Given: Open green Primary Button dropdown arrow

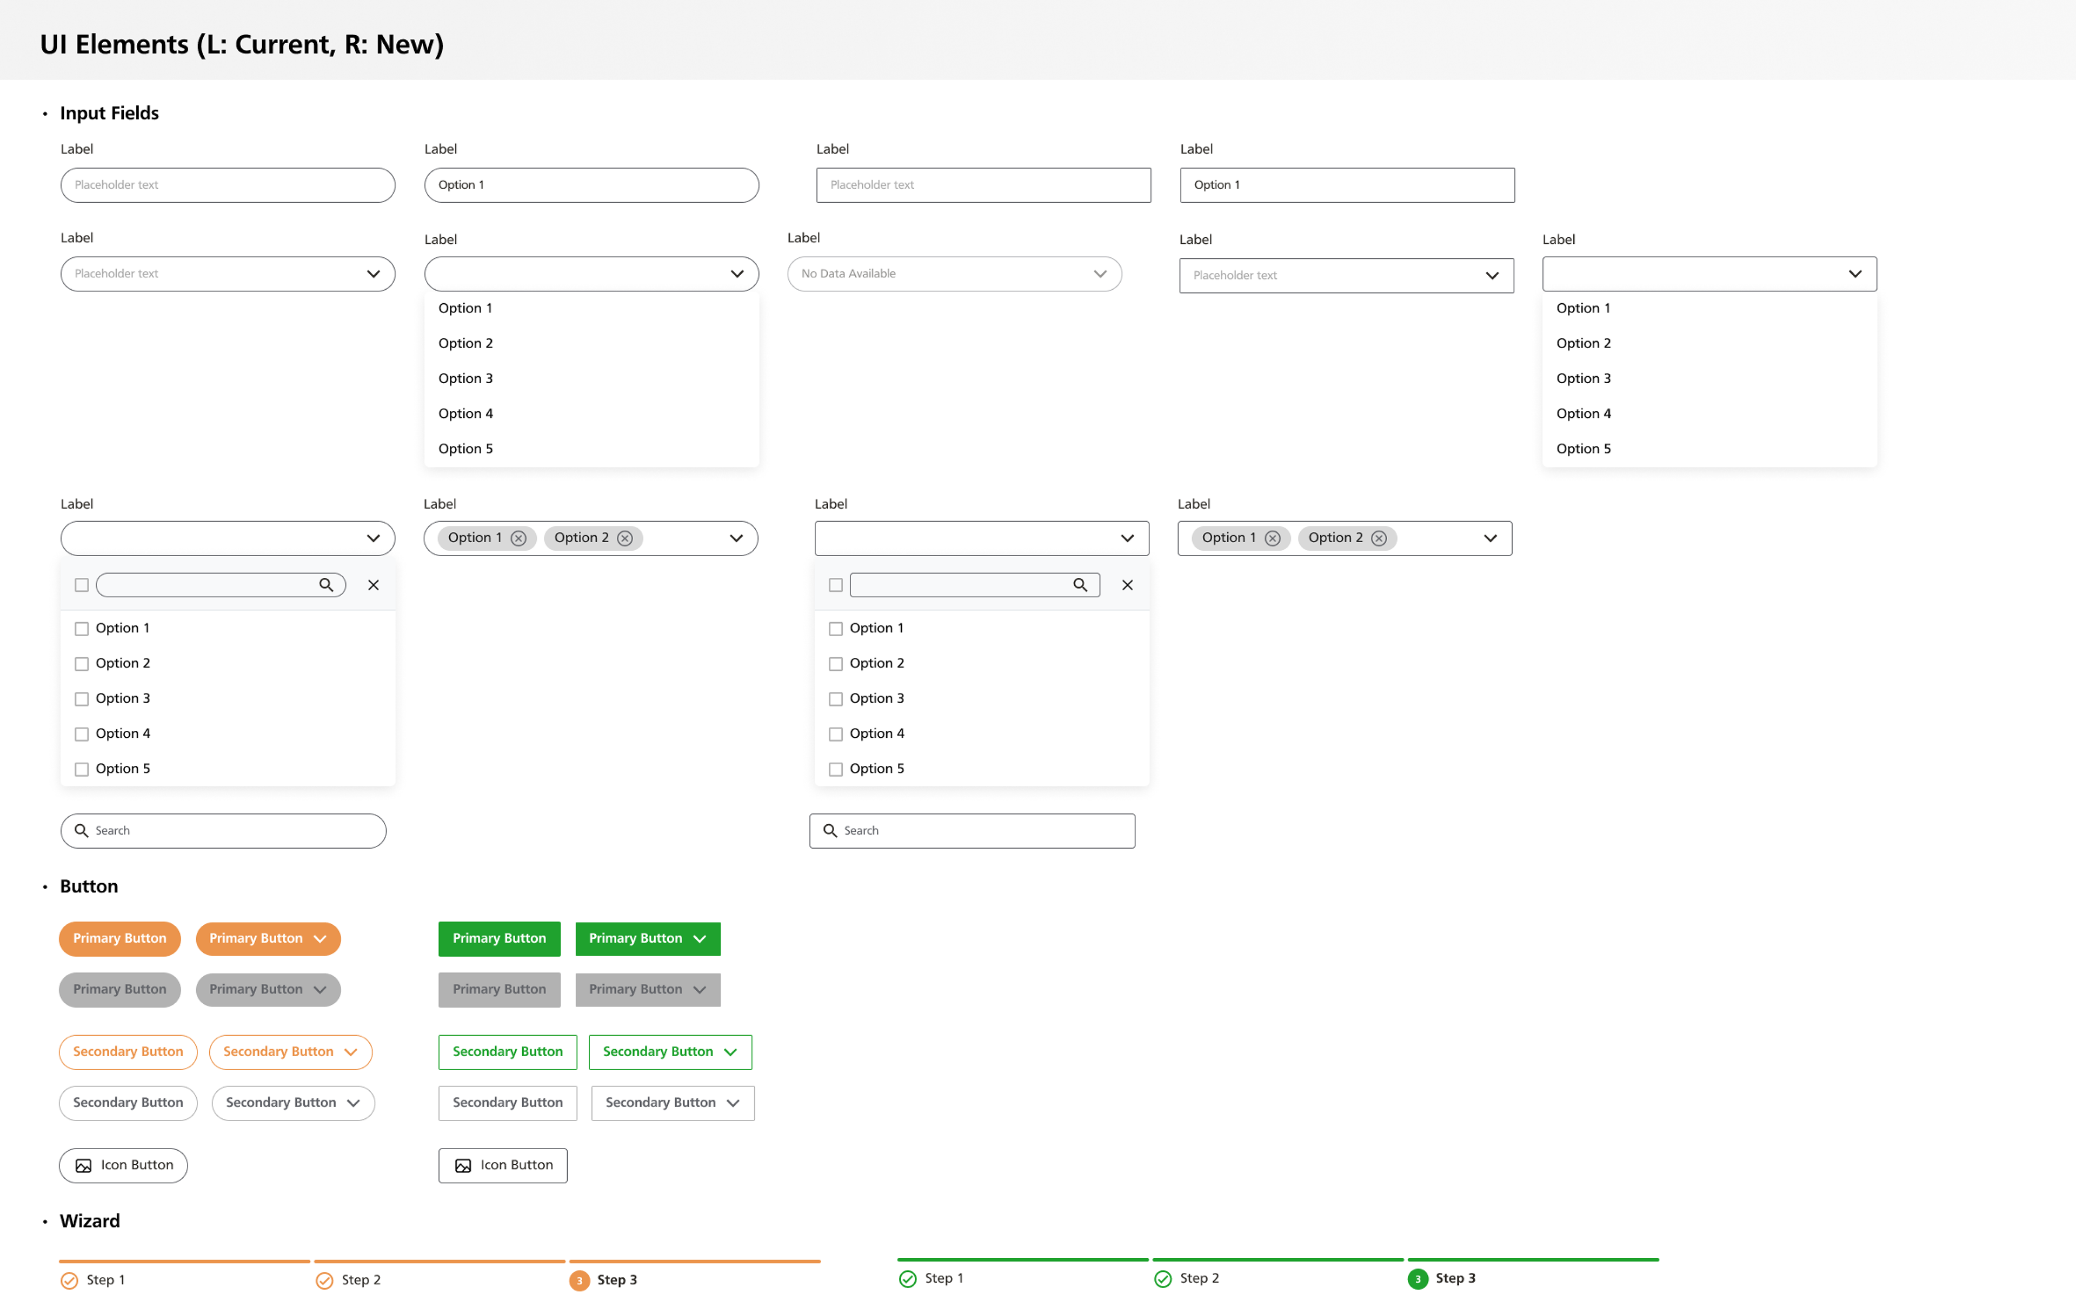Looking at the screenshot, I should [x=700, y=939].
